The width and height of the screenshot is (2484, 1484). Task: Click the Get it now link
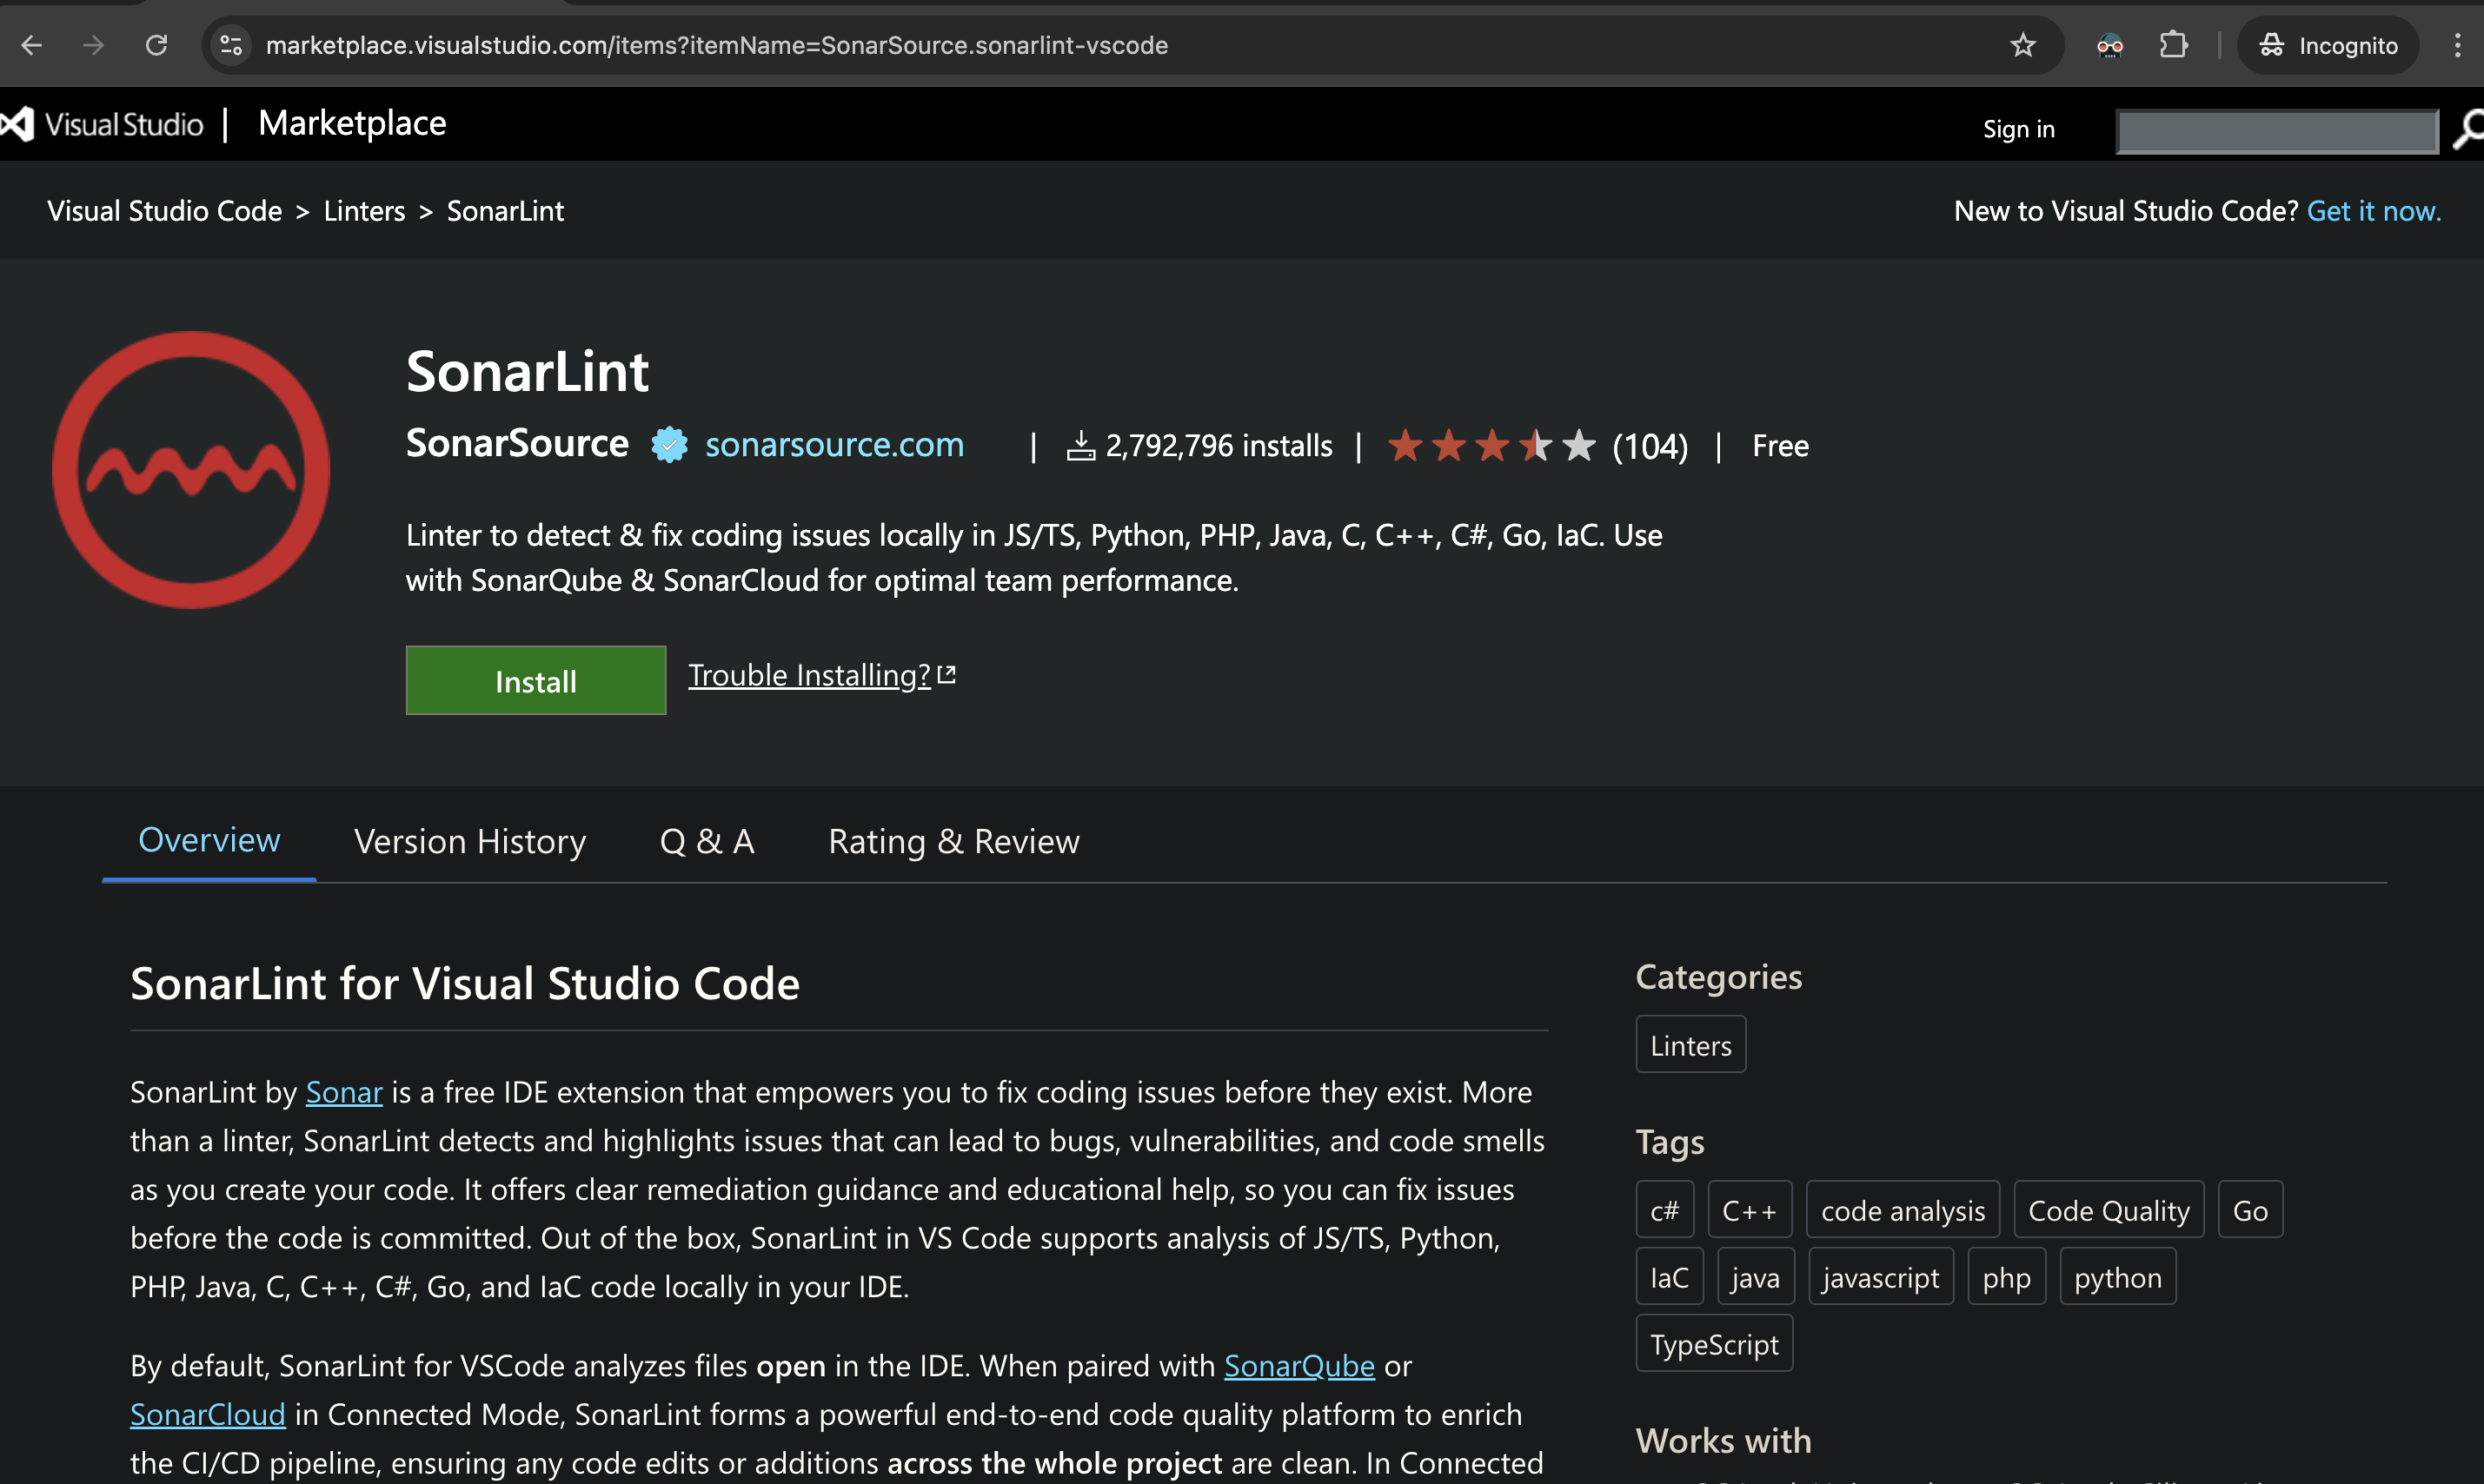tap(2373, 211)
